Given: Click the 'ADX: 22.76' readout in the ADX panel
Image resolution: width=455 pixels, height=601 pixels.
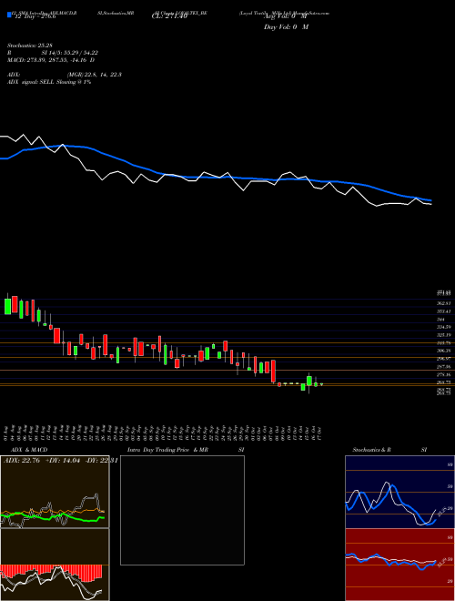Looking at the screenshot, I should [x=20, y=461].
